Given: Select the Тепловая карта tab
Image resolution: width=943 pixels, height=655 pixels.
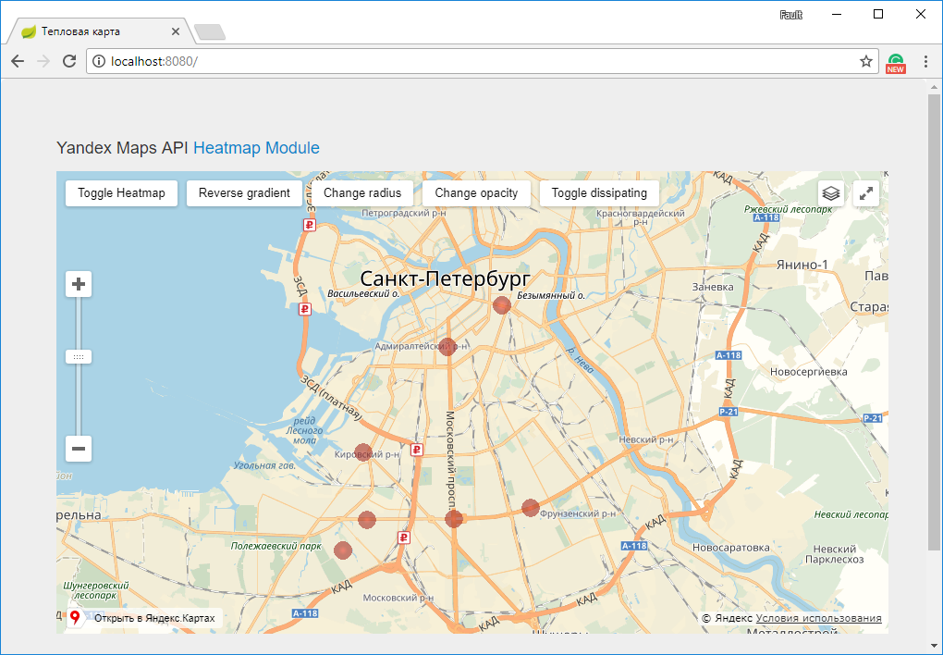Looking at the screenshot, I should point(99,31).
